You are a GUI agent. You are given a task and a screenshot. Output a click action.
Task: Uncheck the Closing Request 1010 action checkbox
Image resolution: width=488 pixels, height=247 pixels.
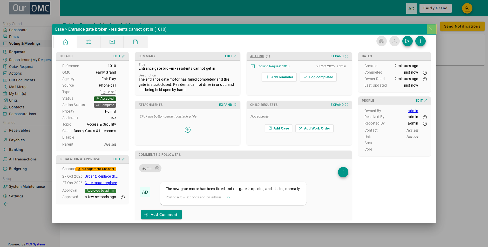pos(253,66)
